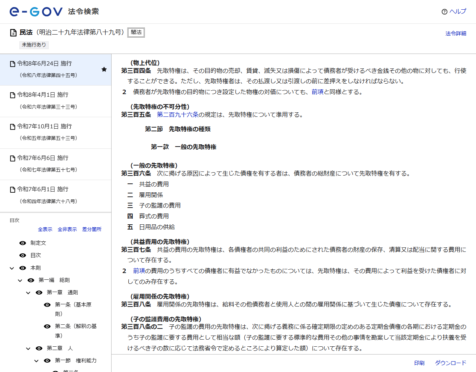Click the document icon beside 民法 title
Image resolution: width=476 pixels, height=372 pixels.
coord(13,33)
